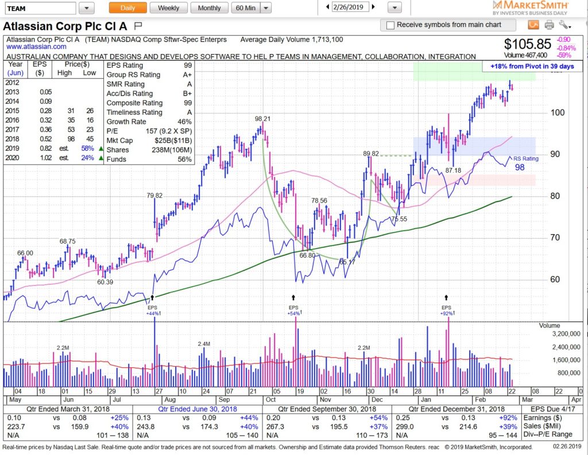This screenshot has width=588, height=455.
Task: Click the Qtr Ended March 31, 2018 header
Action: pos(68,409)
